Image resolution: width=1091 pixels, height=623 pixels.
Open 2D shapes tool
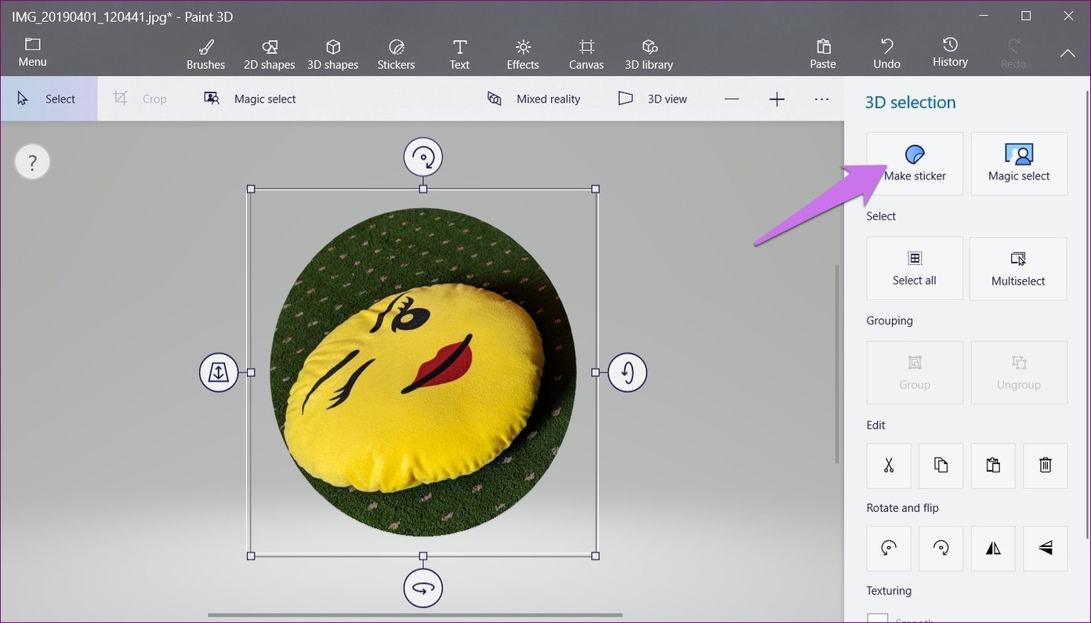click(x=270, y=55)
